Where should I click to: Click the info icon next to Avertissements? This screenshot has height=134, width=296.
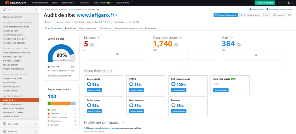pyautogui.click(x=180, y=38)
